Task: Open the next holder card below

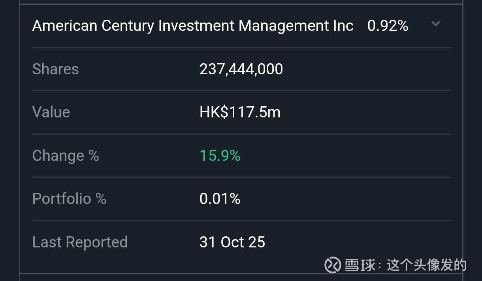Action: [x=241, y=277]
